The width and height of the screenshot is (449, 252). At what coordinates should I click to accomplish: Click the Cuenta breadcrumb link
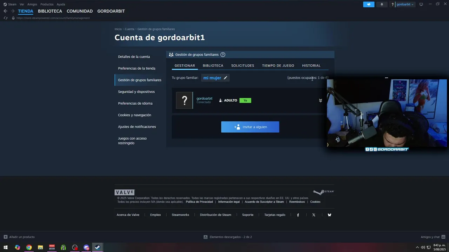point(129,29)
